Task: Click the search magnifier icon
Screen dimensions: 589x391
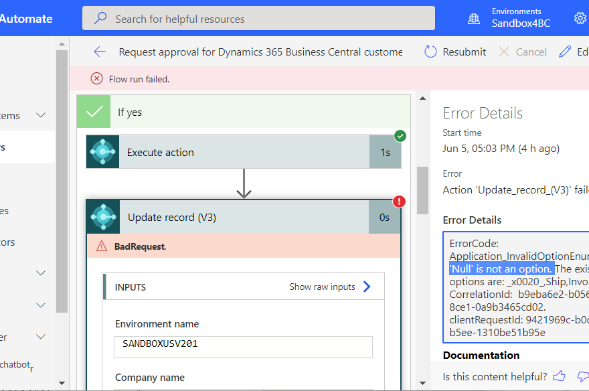Action: 100,18
